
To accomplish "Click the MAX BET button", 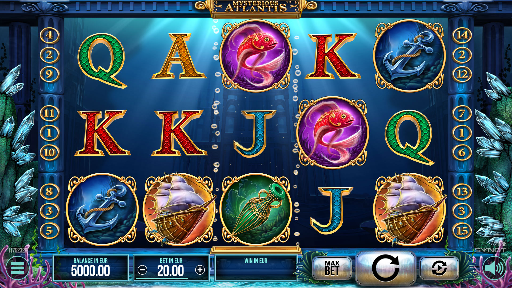I will (332, 268).
